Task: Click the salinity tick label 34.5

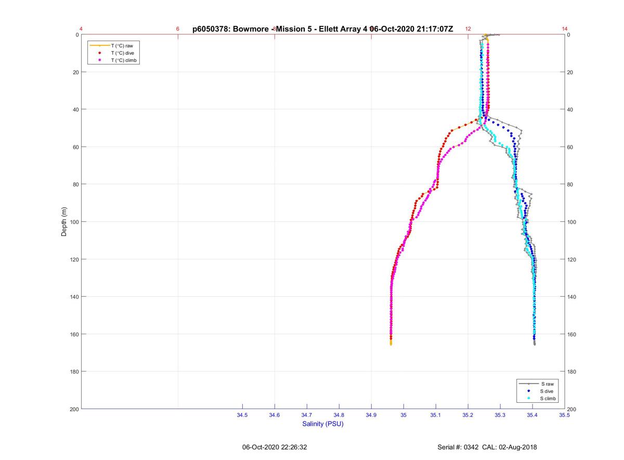Action: point(242,415)
